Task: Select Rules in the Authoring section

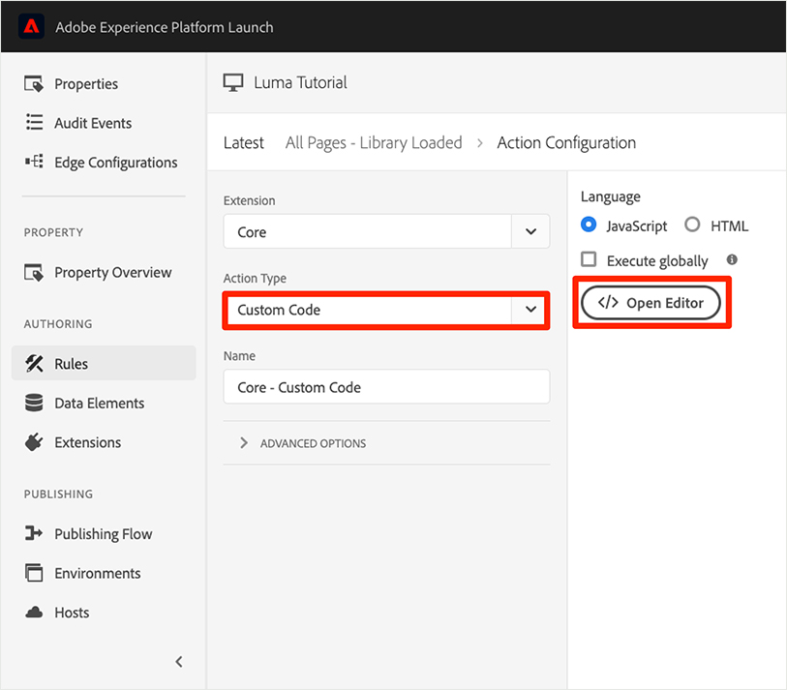Action: point(104,363)
